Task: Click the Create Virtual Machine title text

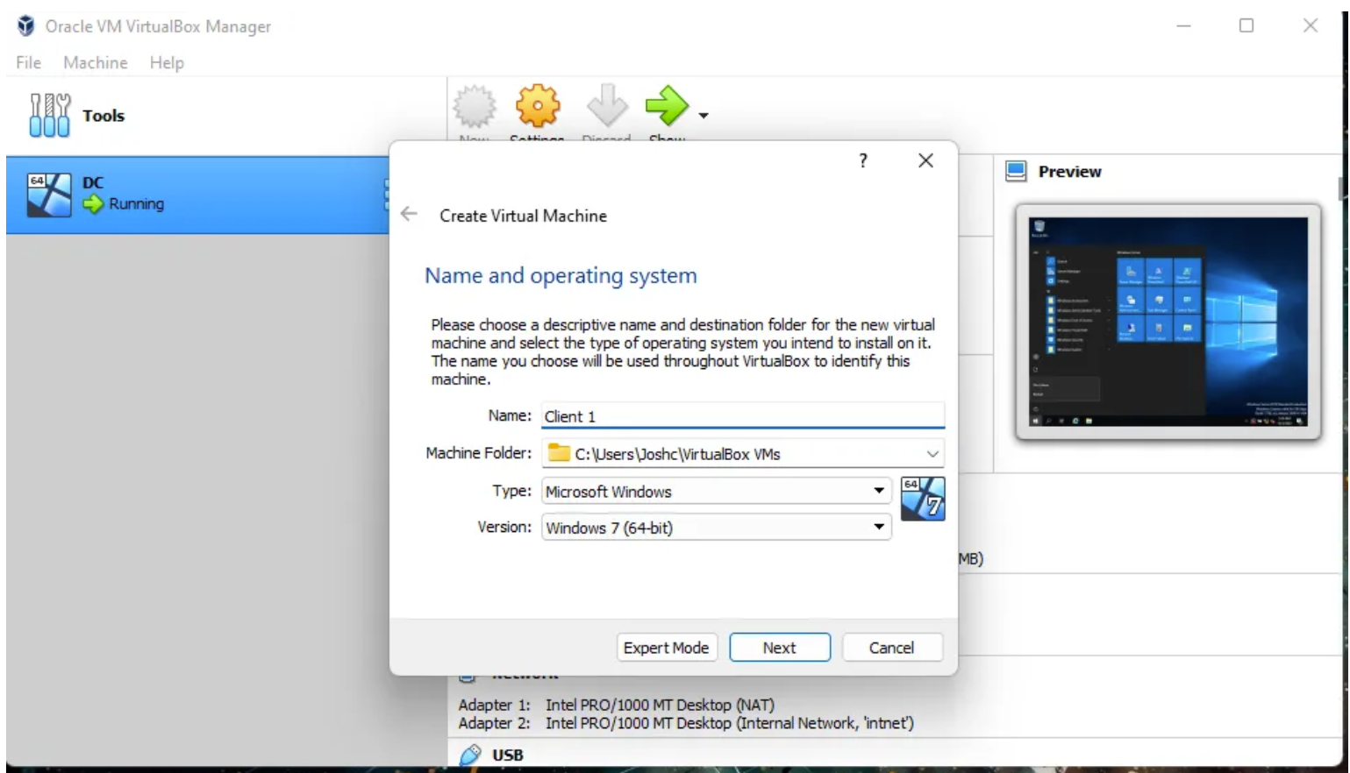Action: pyautogui.click(x=524, y=216)
